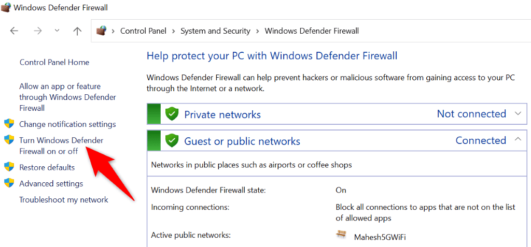Click the shield icon next to Restore defaults
Screen dimensions: 531x247
click(9, 167)
